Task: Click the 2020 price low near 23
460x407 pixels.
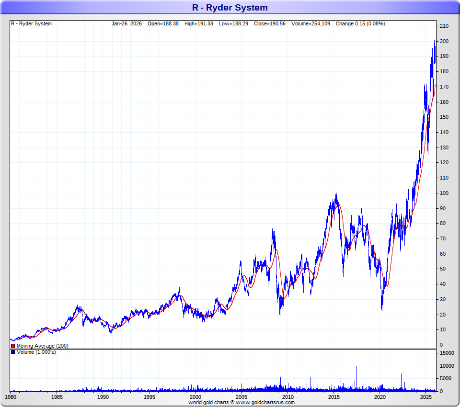Action: tap(382, 309)
